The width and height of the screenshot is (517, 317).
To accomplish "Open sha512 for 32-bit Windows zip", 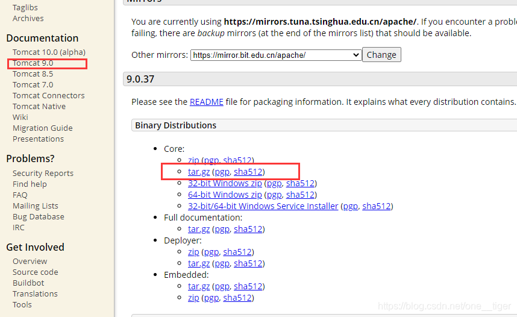I will 300,183.
